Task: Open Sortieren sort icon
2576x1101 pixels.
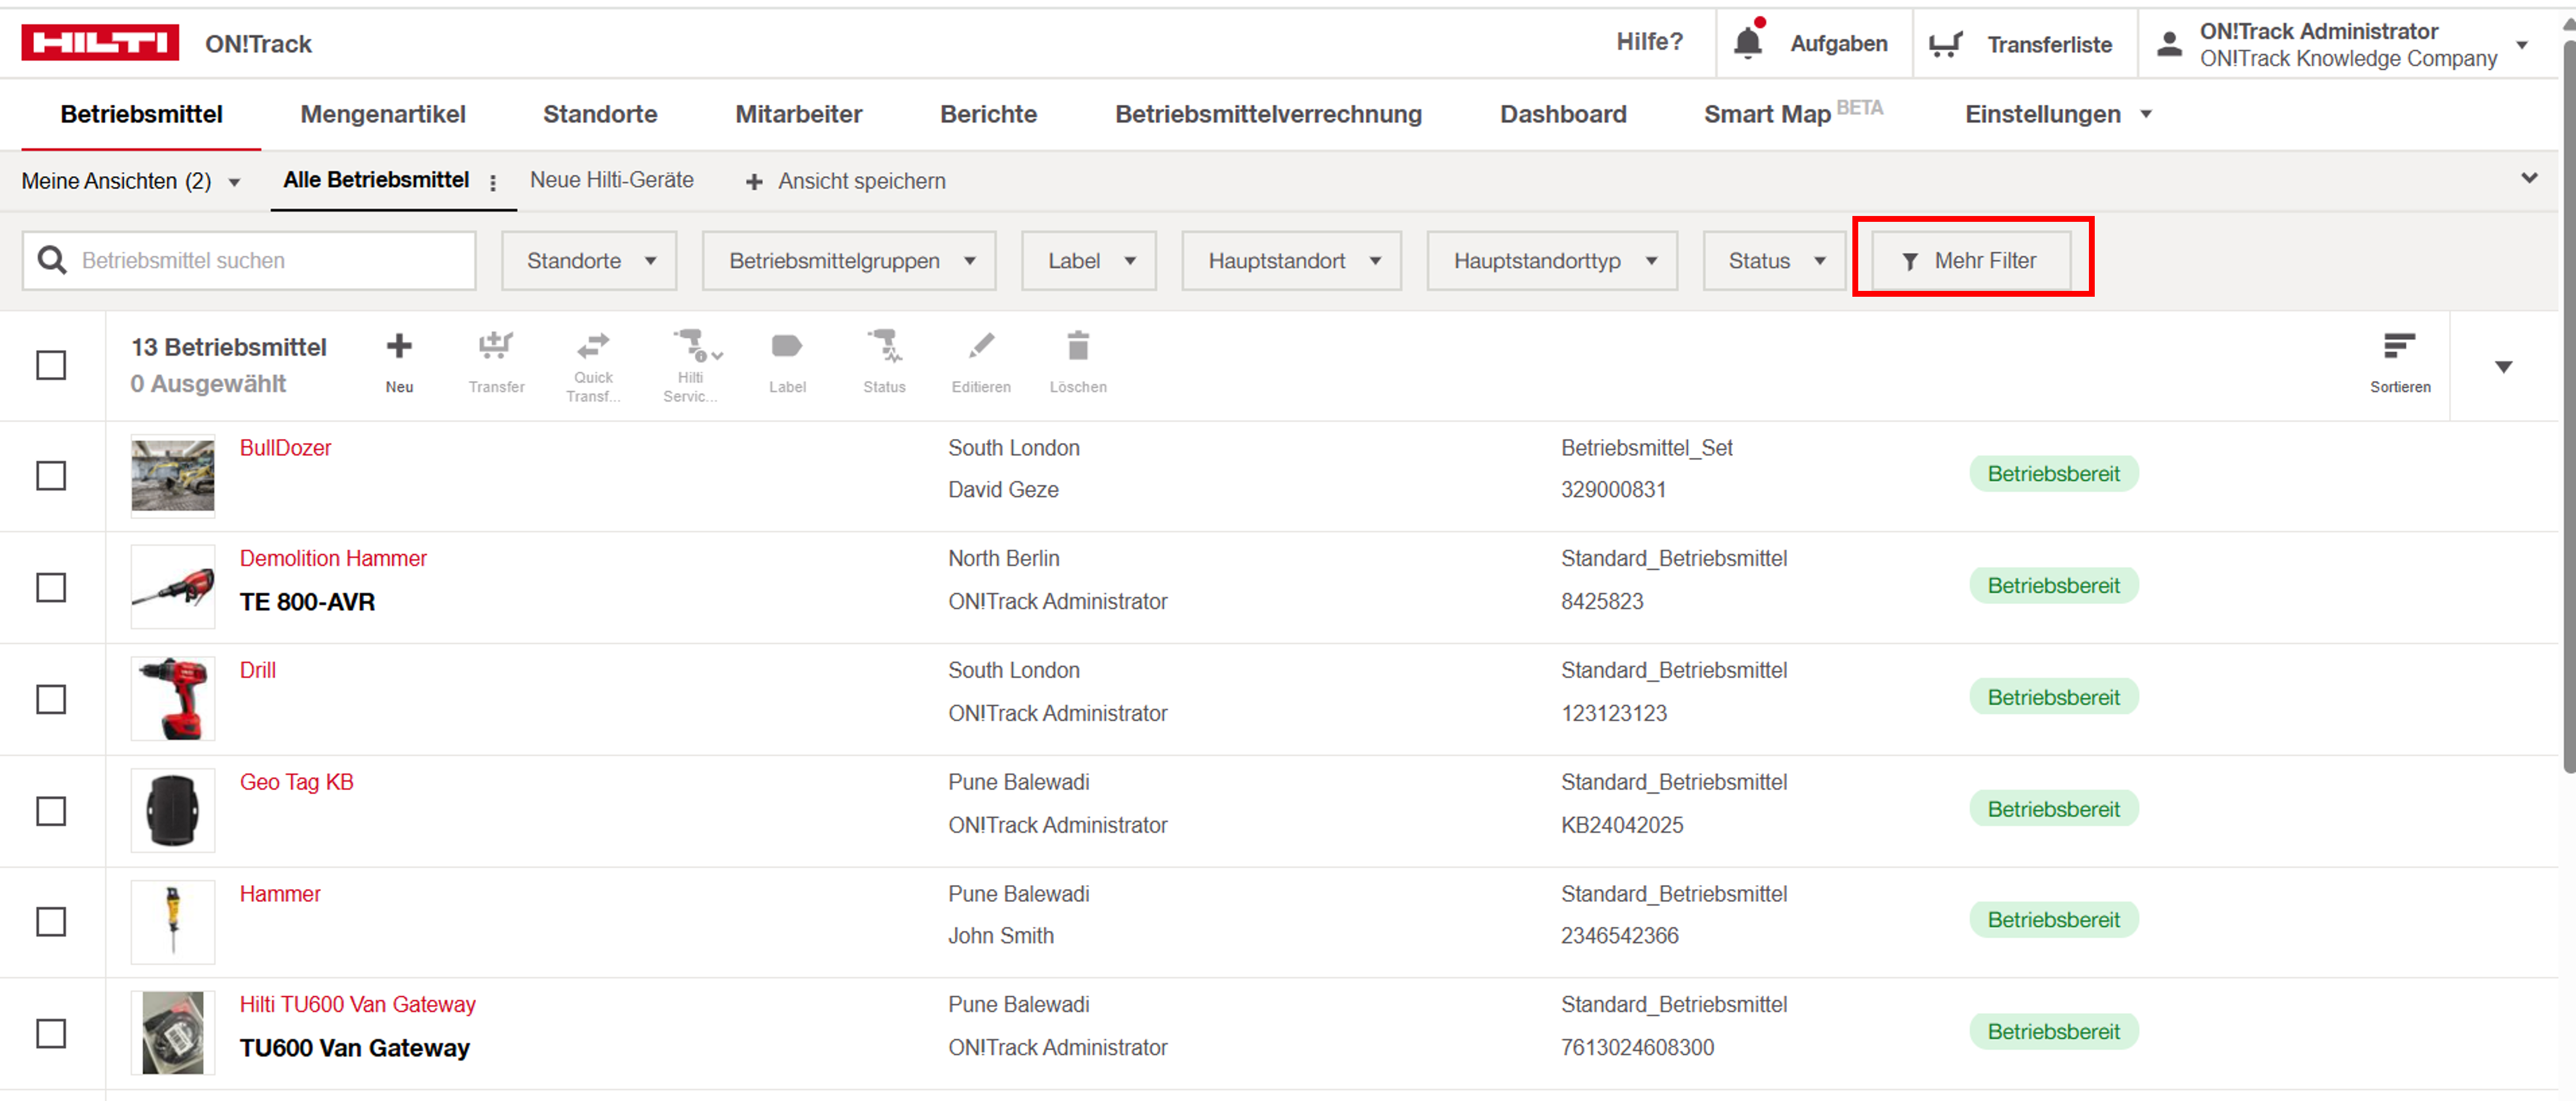Action: click(2399, 346)
